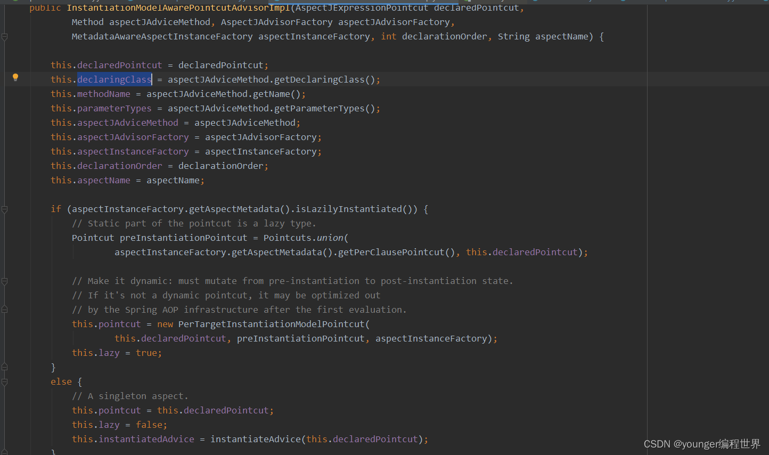Click 'InstantiationModelAwarePointcutAdvisorImpl' constructor name

point(178,7)
